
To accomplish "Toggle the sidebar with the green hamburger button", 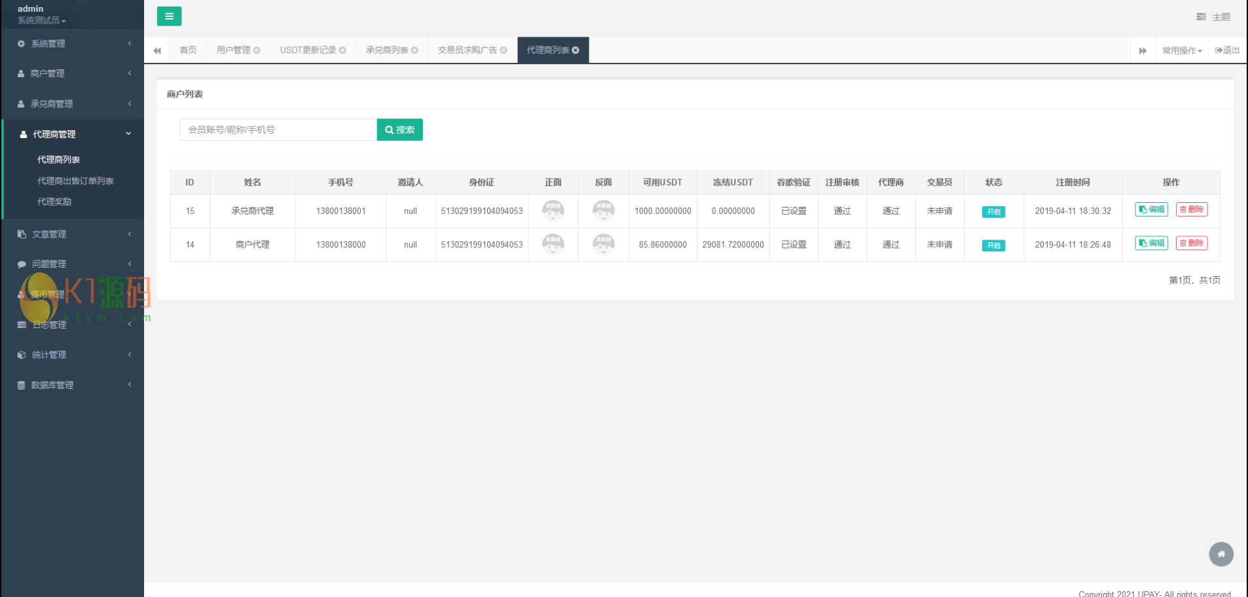I will coord(169,16).
